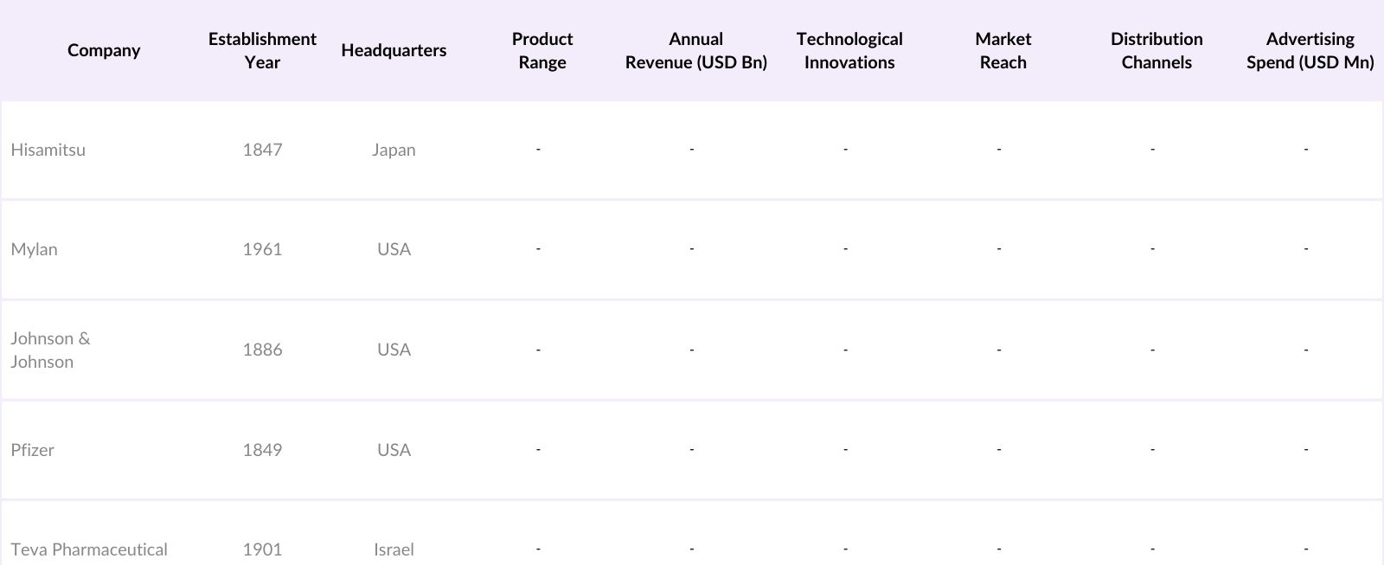Click the Company column header
The width and height of the screenshot is (1384, 565).
point(104,50)
